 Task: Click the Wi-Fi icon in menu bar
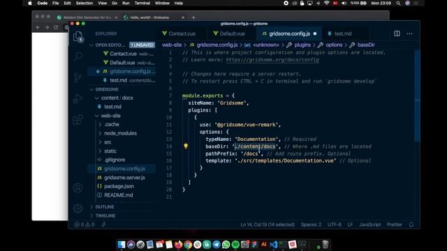(326, 3)
